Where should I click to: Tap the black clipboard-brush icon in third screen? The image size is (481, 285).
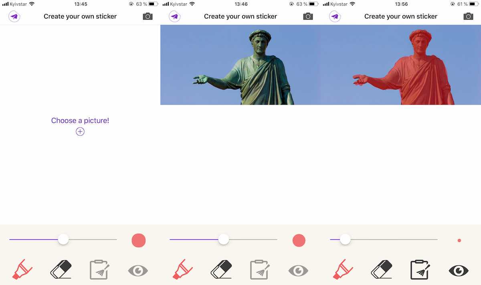420,269
